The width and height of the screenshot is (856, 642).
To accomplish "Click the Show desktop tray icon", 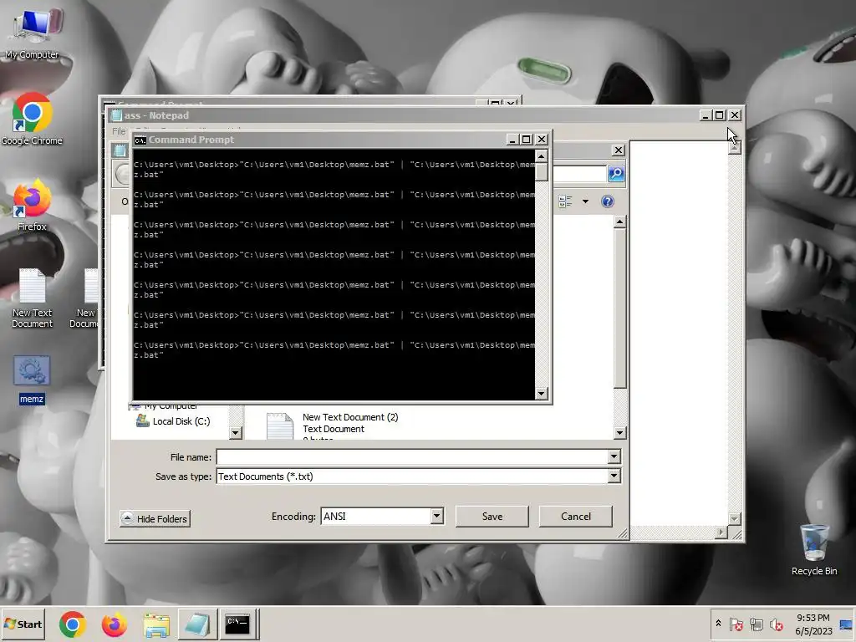I will coord(847,624).
